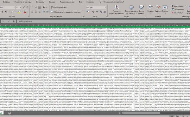Decrease the indent
190x117 pixels.
tap(44, 12)
